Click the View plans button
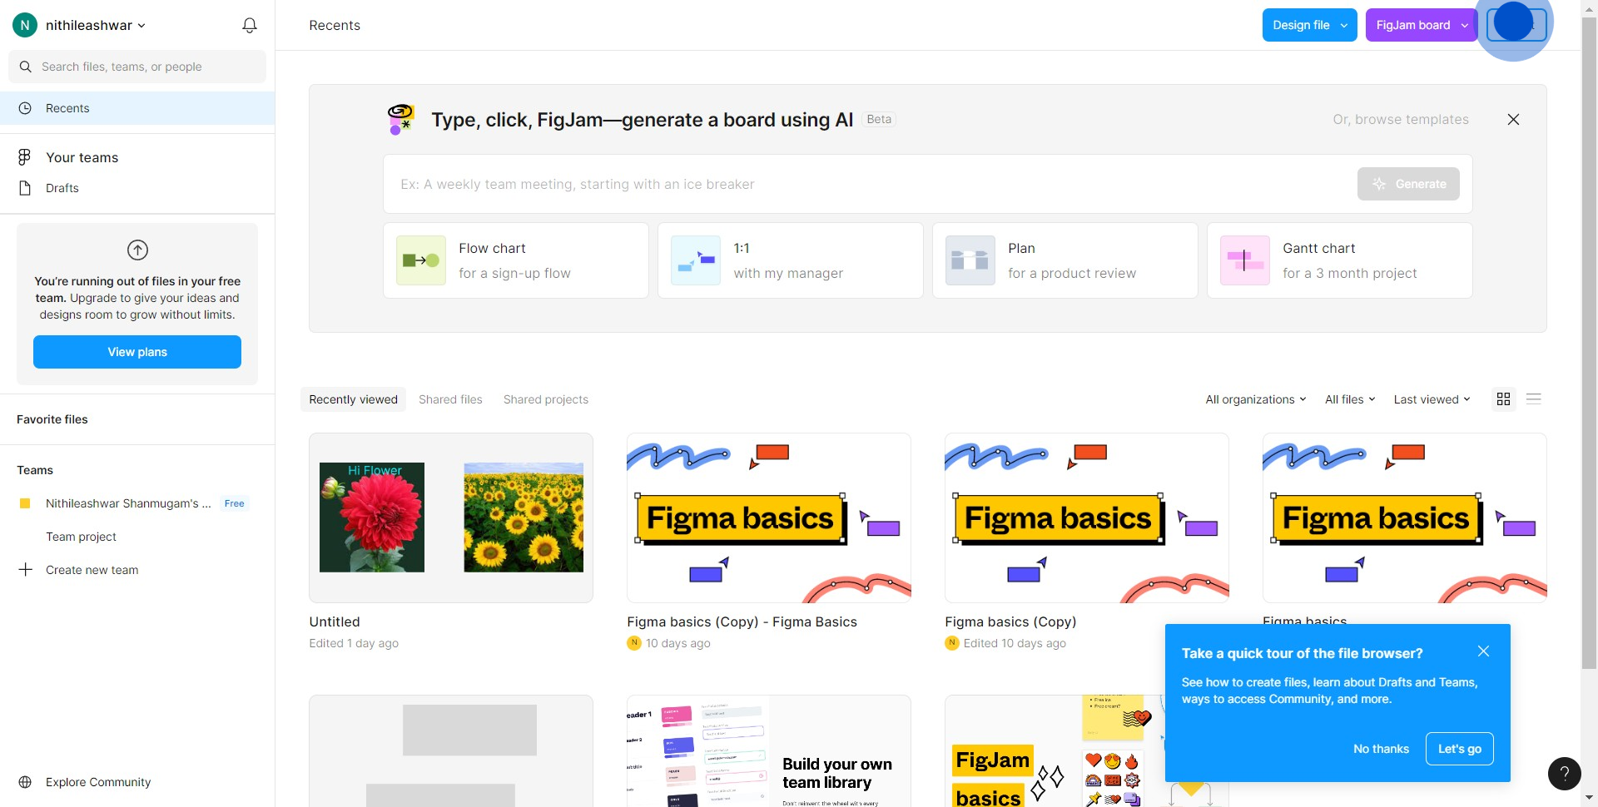1598x807 pixels. [137, 352]
